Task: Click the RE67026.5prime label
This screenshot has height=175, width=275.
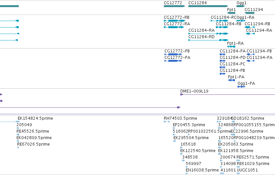Action: pos(33,144)
